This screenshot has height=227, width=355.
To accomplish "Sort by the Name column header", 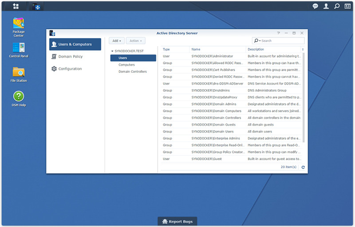I will click(x=217, y=49).
